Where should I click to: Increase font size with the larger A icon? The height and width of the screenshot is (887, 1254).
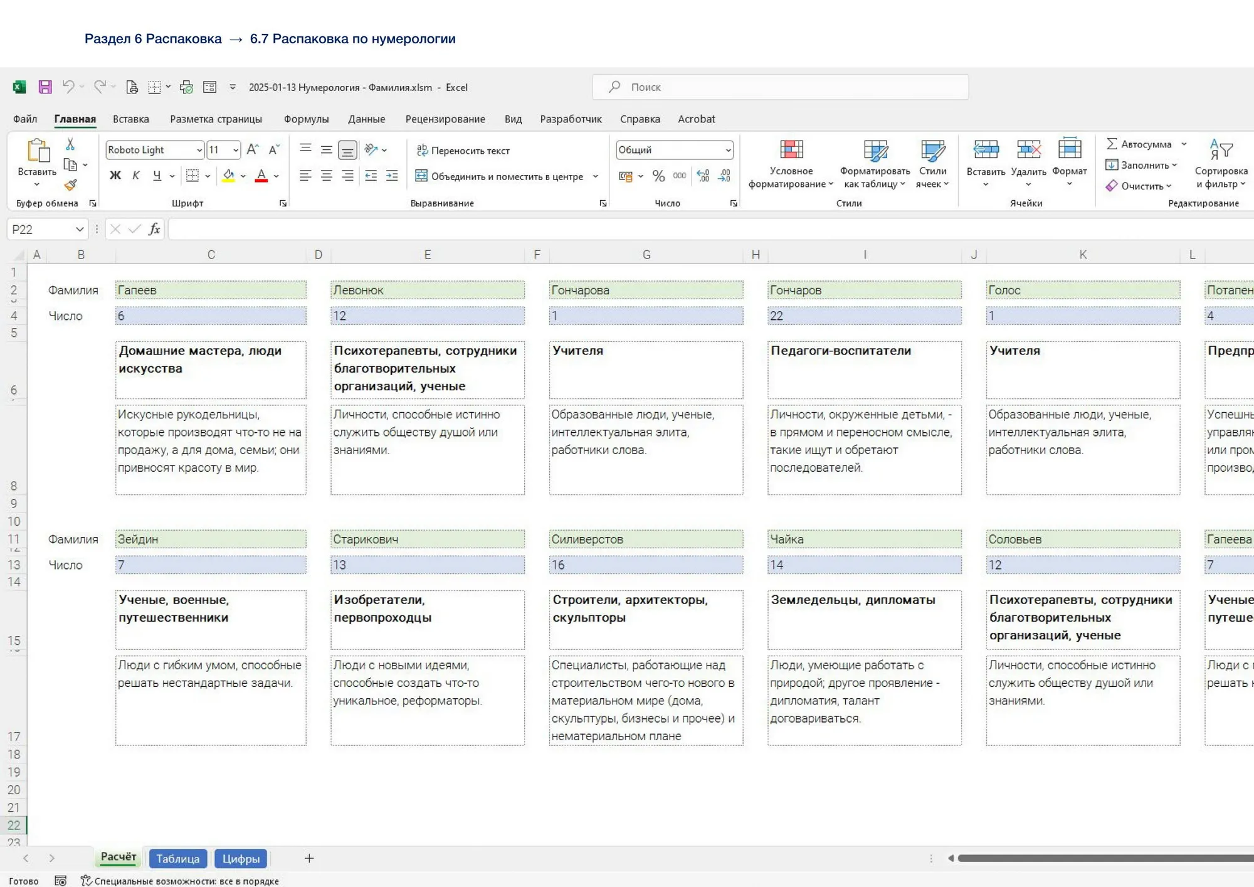tap(252, 150)
